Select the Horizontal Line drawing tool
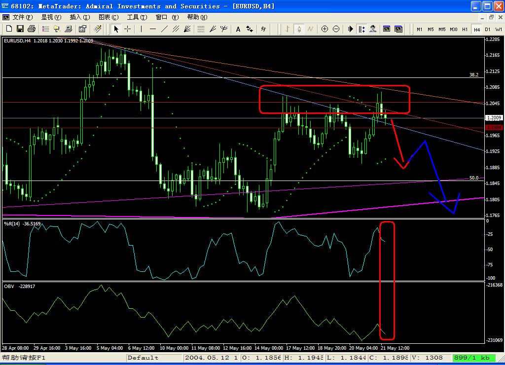 click(153, 29)
